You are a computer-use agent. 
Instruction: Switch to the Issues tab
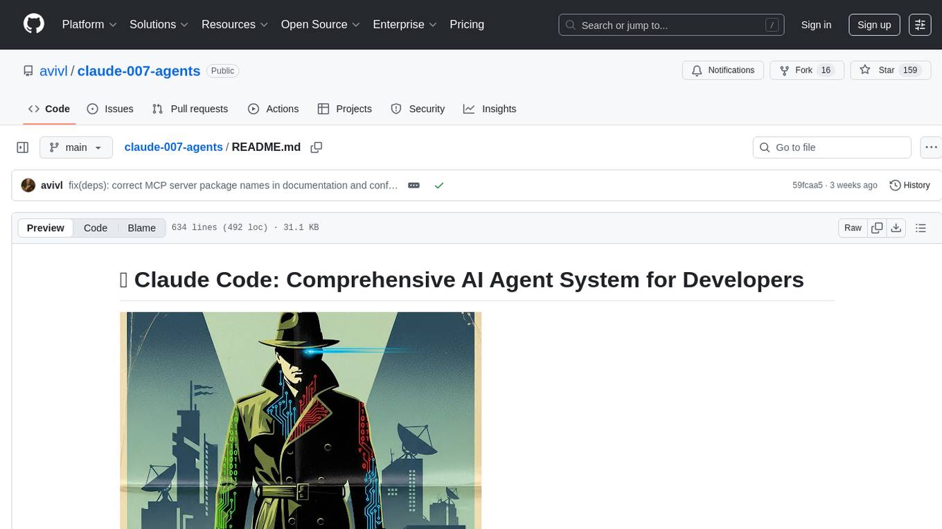[110, 109]
